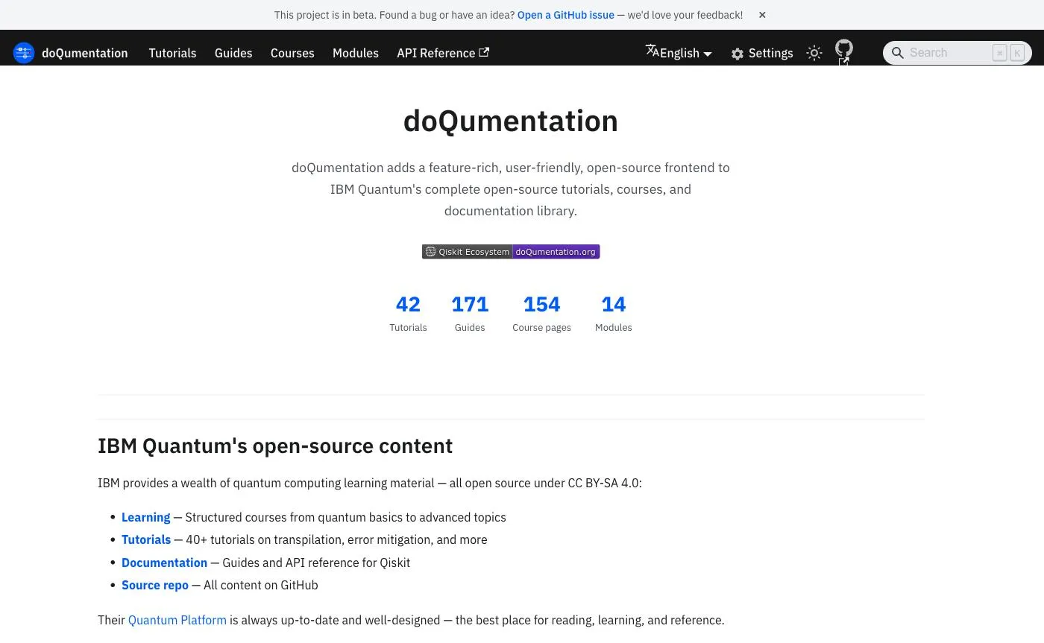Image resolution: width=1044 pixels, height=643 pixels.
Task: Open API Reference external link
Action: 443,53
